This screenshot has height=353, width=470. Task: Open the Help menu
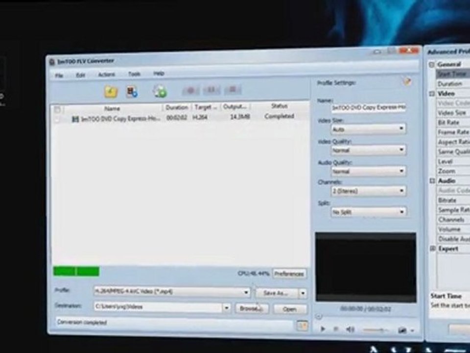(x=159, y=73)
